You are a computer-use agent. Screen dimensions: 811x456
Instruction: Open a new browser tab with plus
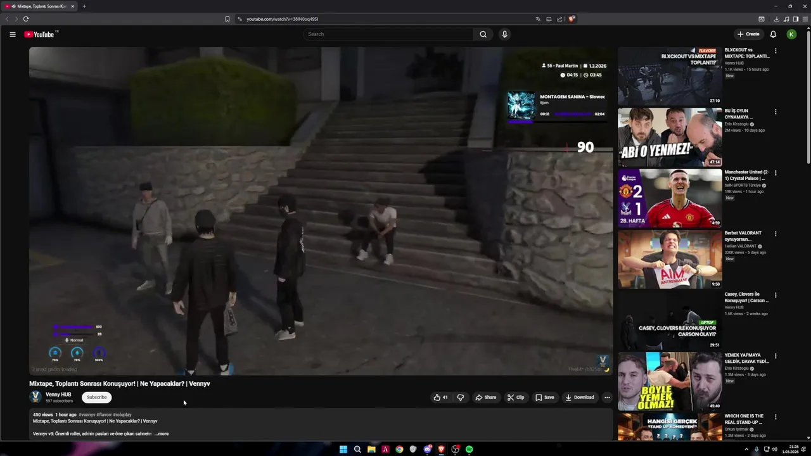(x=84, y=6)
